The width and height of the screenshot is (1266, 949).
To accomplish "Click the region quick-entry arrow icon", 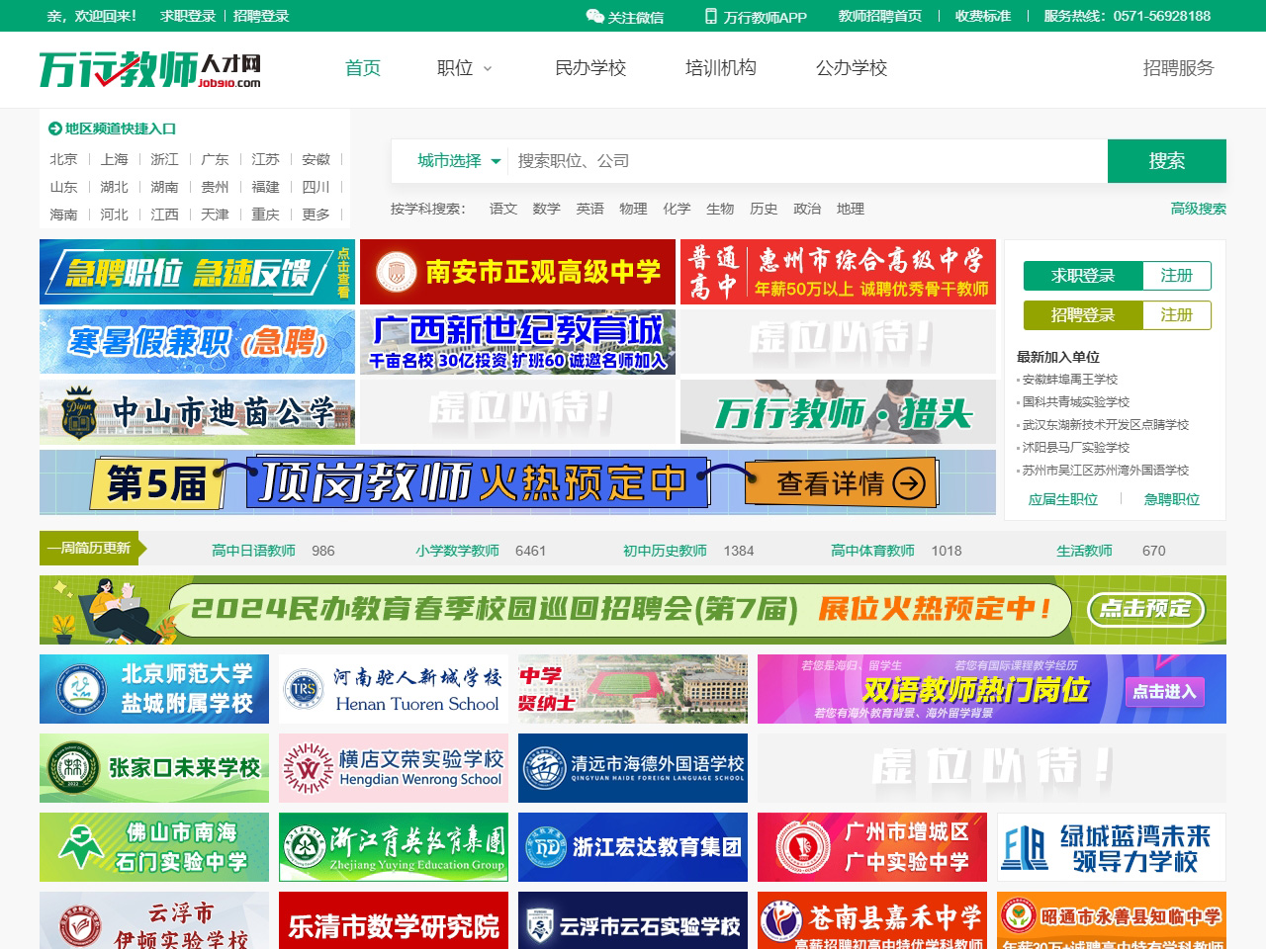I will 54,129.
